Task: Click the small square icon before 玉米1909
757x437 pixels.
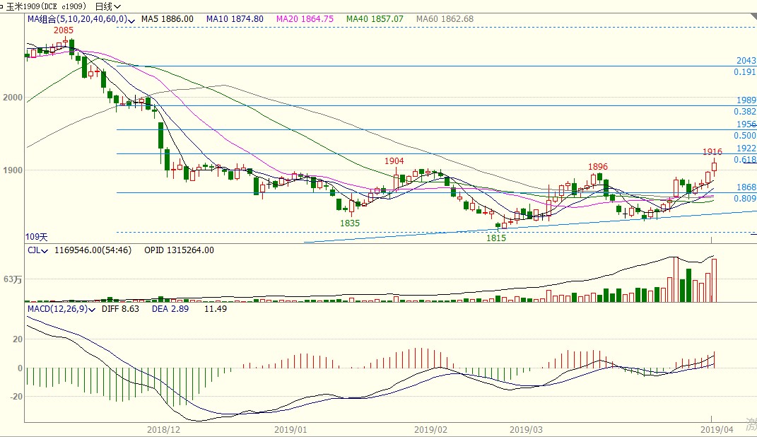Action: 2,6
